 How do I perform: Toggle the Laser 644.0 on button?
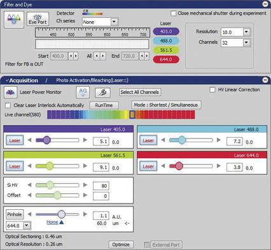[148, 166]
